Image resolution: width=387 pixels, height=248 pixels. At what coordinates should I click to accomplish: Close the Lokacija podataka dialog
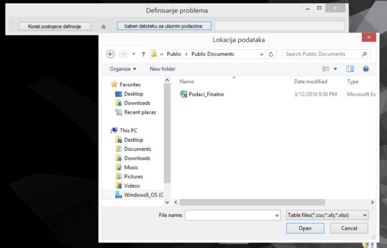(369, 37)
